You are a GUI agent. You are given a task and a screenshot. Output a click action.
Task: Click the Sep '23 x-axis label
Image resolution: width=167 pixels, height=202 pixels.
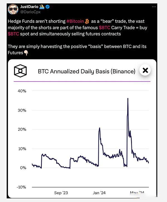pos(61,193)
